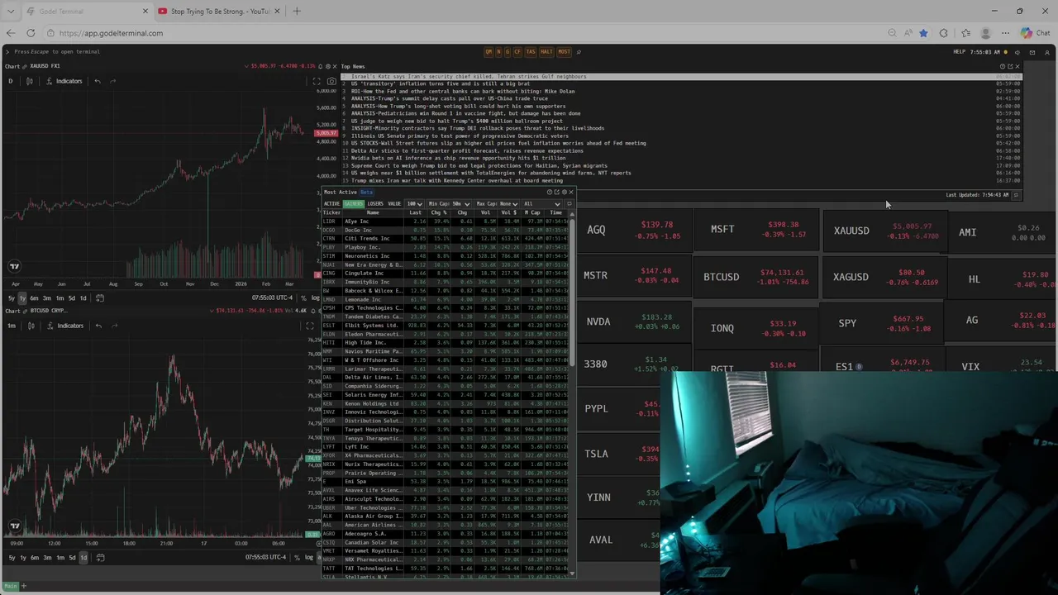Switch Most Active to LOSERS tab
This screenshot has width=1058, height=595.
(x=375, y=204)
